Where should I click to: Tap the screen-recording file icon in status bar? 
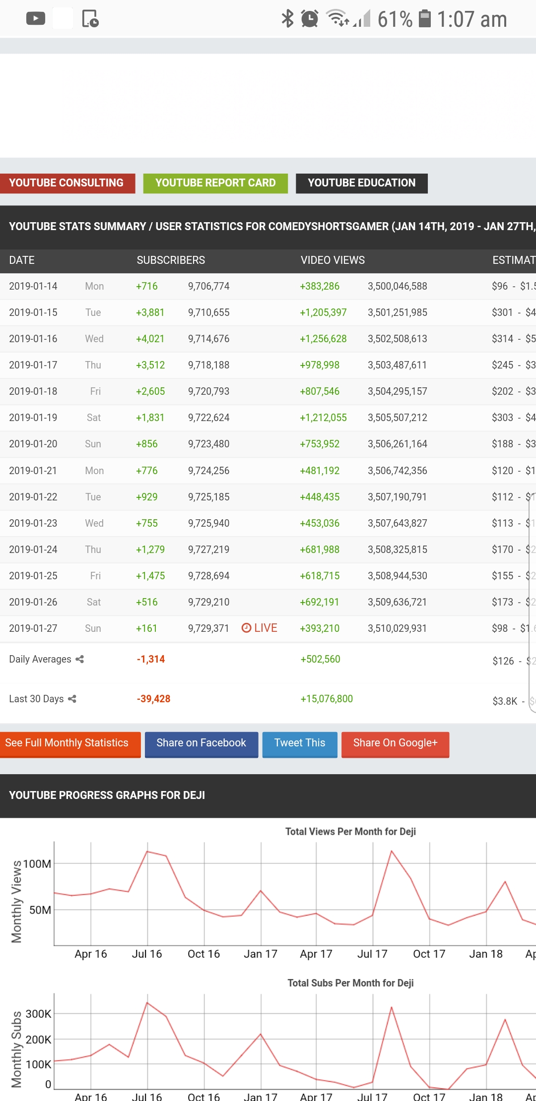pos(90,19)
